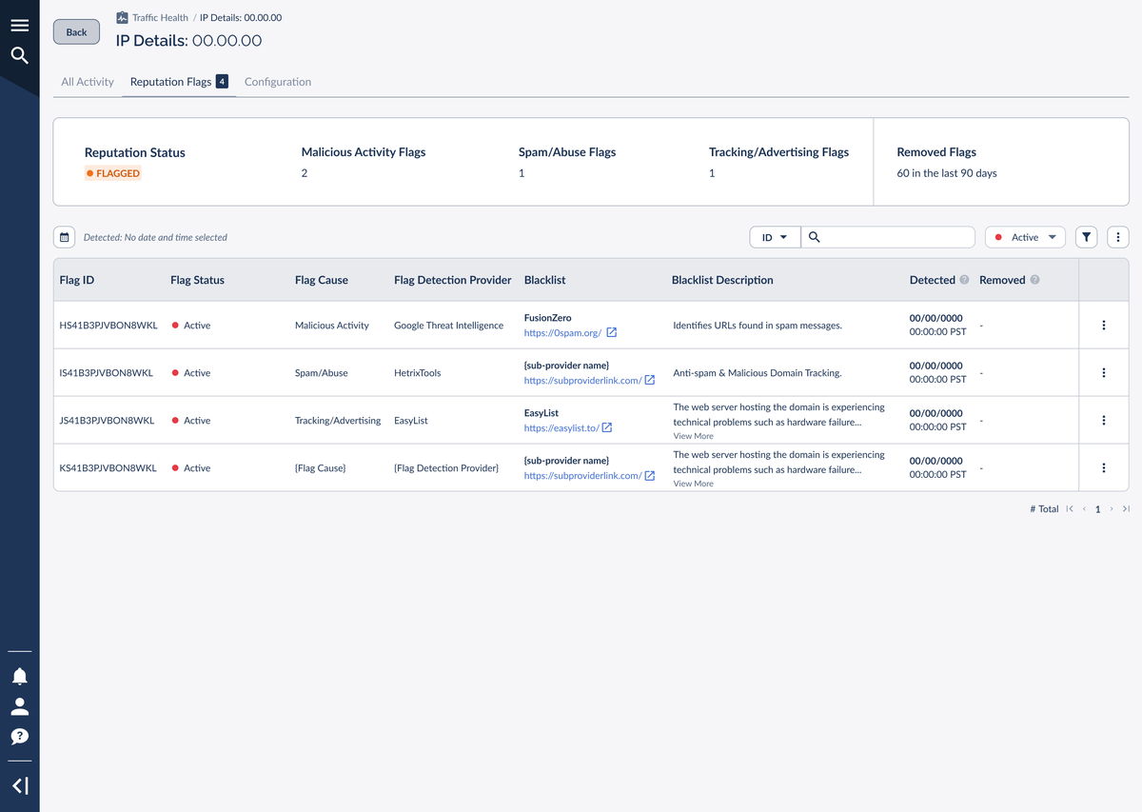
Task: Go to first page arrow
Action: (1070, 509)
